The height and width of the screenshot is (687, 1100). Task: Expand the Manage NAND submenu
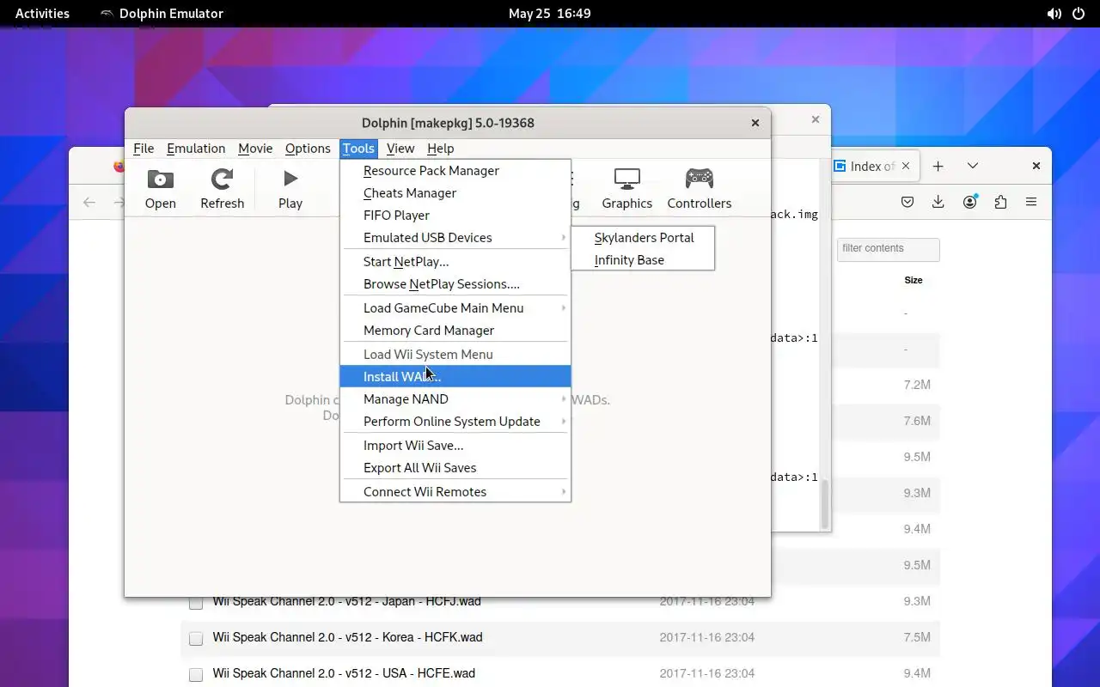pos(455,398)
